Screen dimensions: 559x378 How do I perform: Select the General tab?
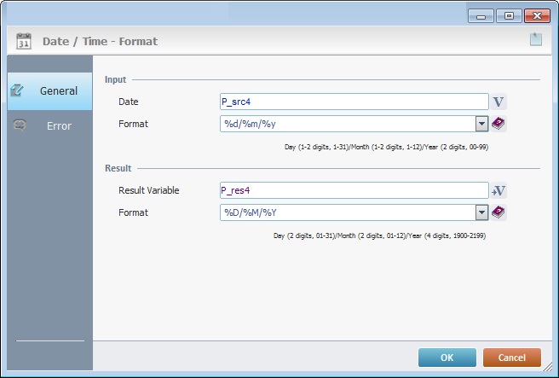(x=58, y=90)
